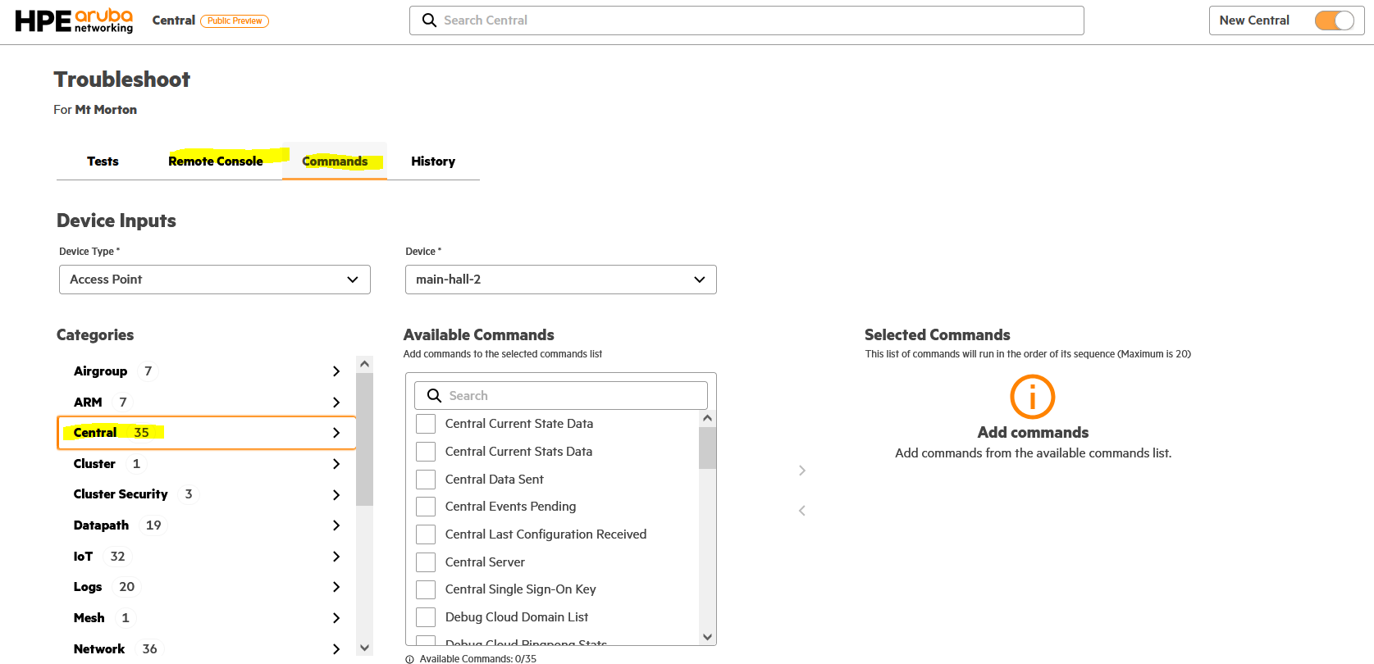Expand the Cluster Security chevron
This screenshot has width=1374, height=664.
tap(336, 495)
